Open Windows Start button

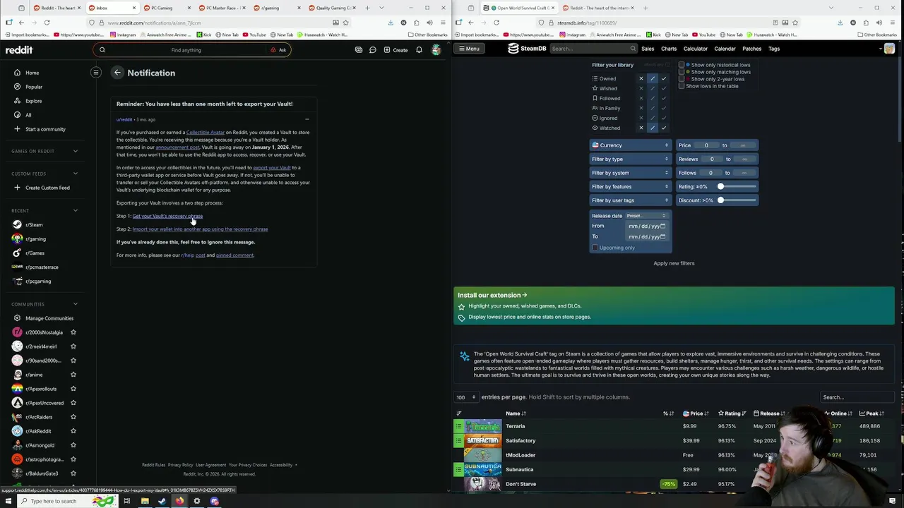7,501
